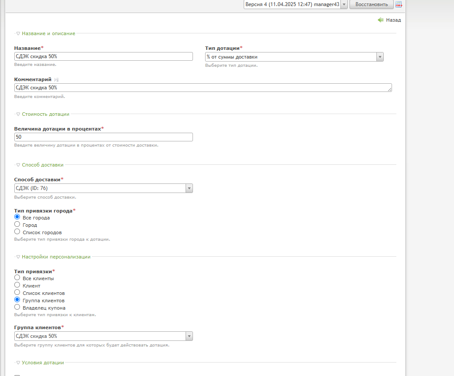Click the small icon next to Комментарий label
454x376 pixels.
(x=56, y=79)
